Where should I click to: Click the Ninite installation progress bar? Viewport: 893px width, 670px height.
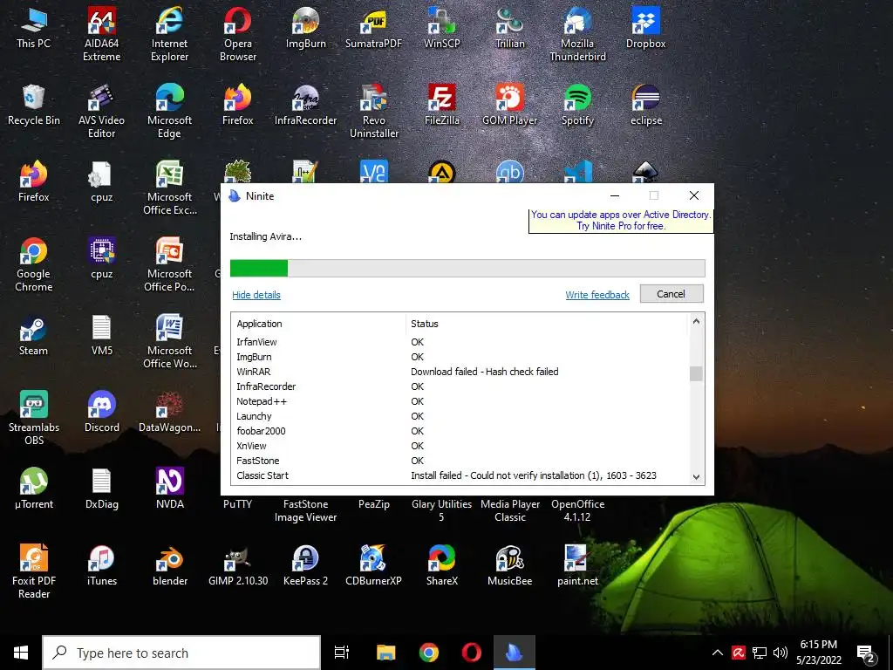pos(467,269)
